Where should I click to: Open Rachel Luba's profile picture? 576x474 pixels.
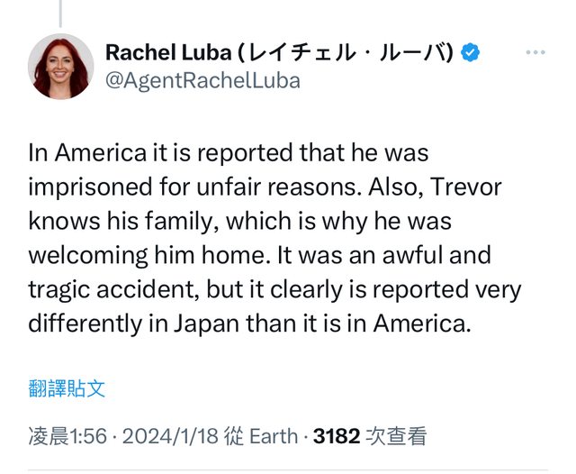(60, 67)
